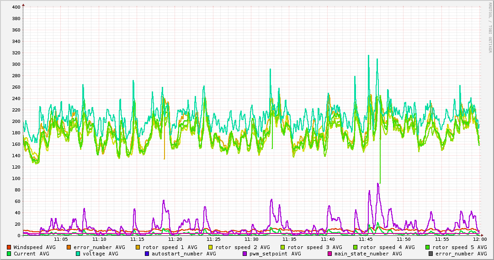
Task: Click the 11:30 time axis label
Action: (251, 239)
